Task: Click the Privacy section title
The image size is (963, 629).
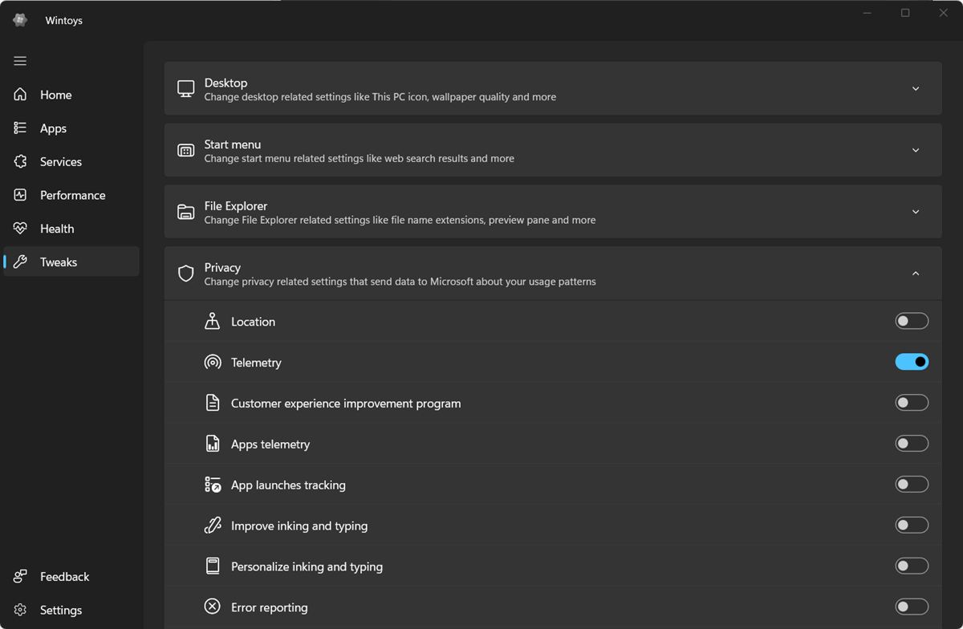Action: (x=222, y=267)
